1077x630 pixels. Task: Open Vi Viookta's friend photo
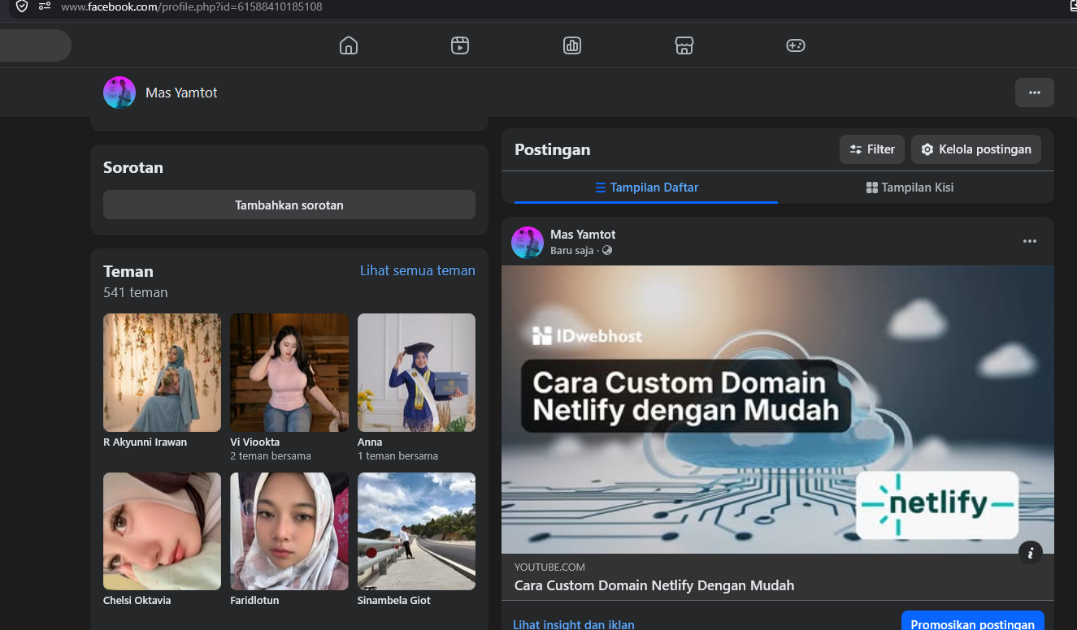click(x=289, y=373)
